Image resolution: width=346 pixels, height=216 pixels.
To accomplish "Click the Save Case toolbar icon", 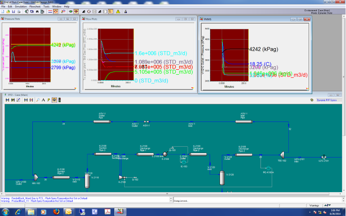I will [x=14, y=11].
